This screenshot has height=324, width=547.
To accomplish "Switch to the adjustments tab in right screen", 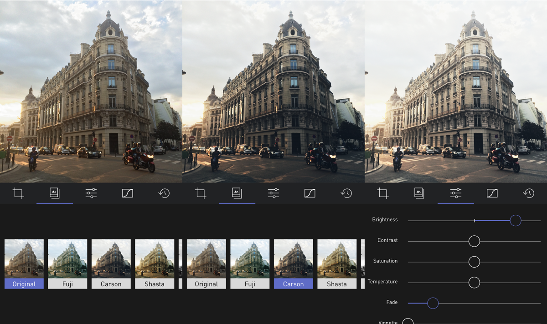I will [456, 193].
